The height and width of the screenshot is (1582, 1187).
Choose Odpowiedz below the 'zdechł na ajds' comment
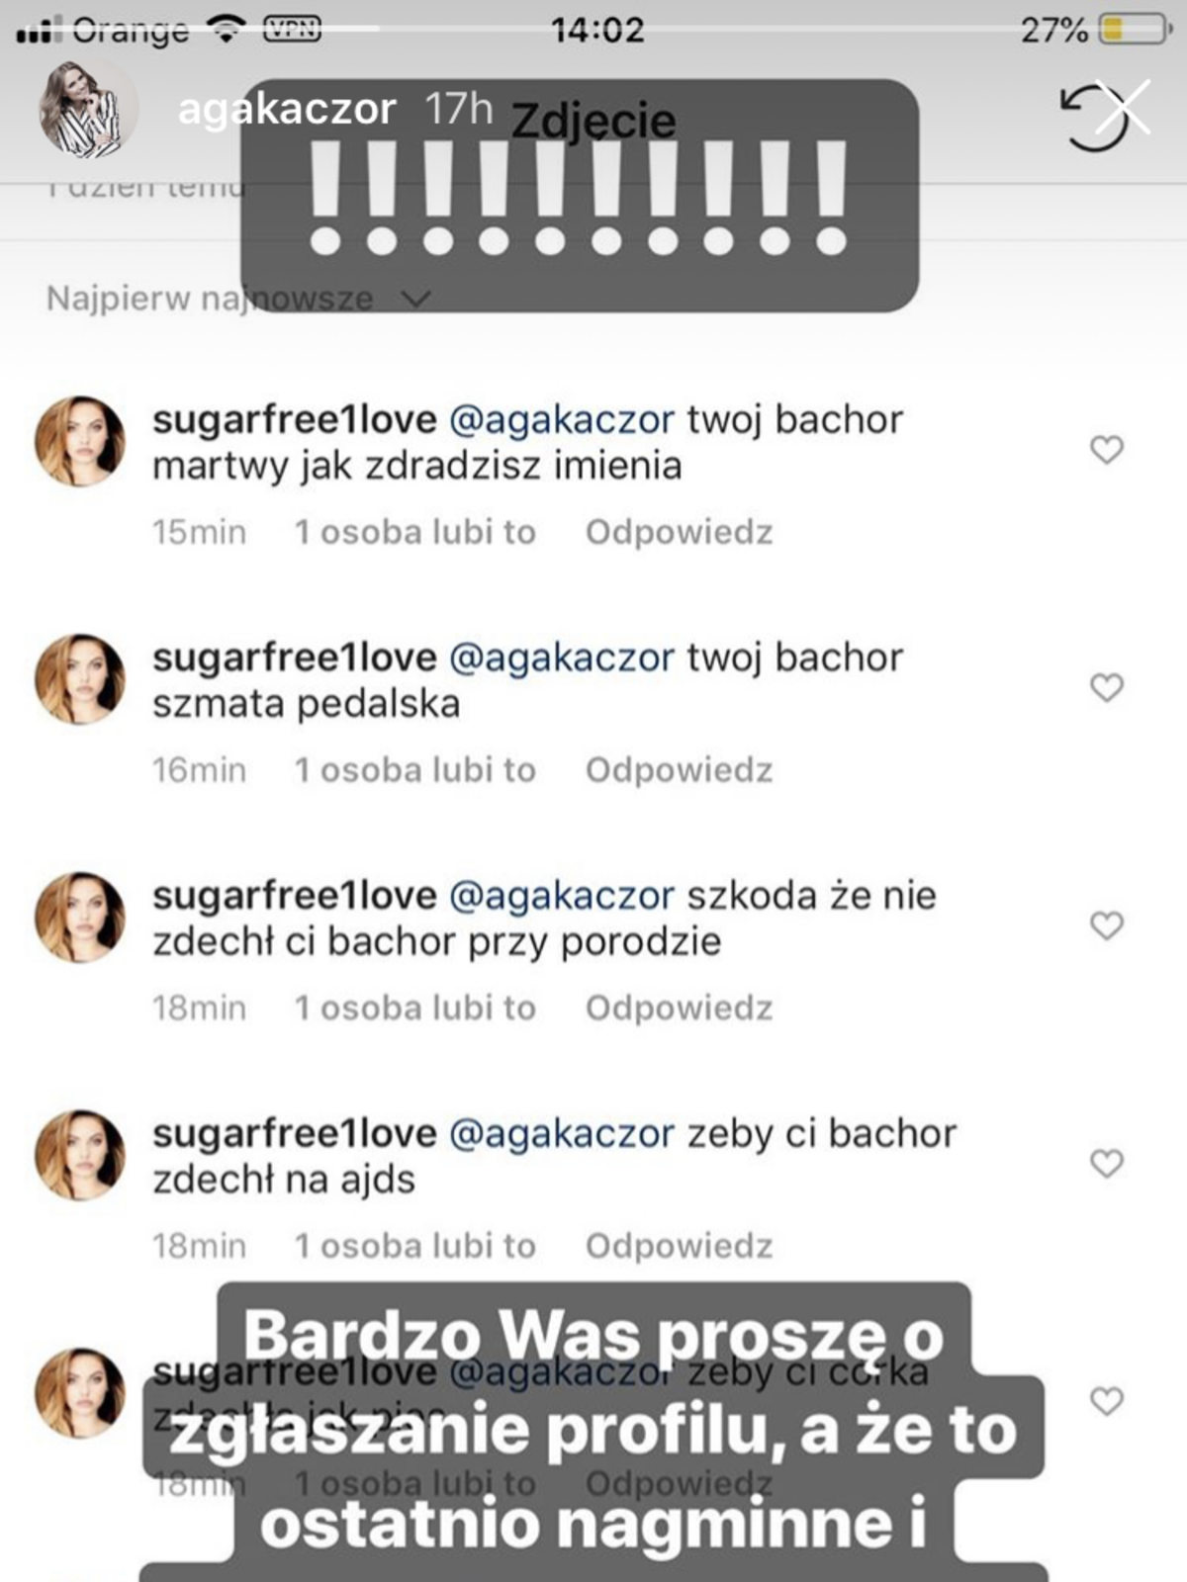tap(679, 1246)
